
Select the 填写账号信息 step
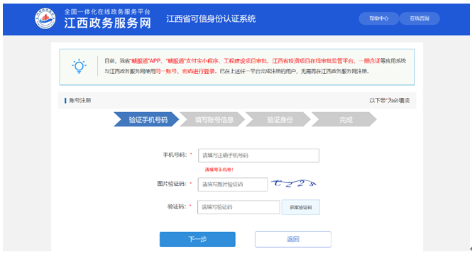point(212,119)
